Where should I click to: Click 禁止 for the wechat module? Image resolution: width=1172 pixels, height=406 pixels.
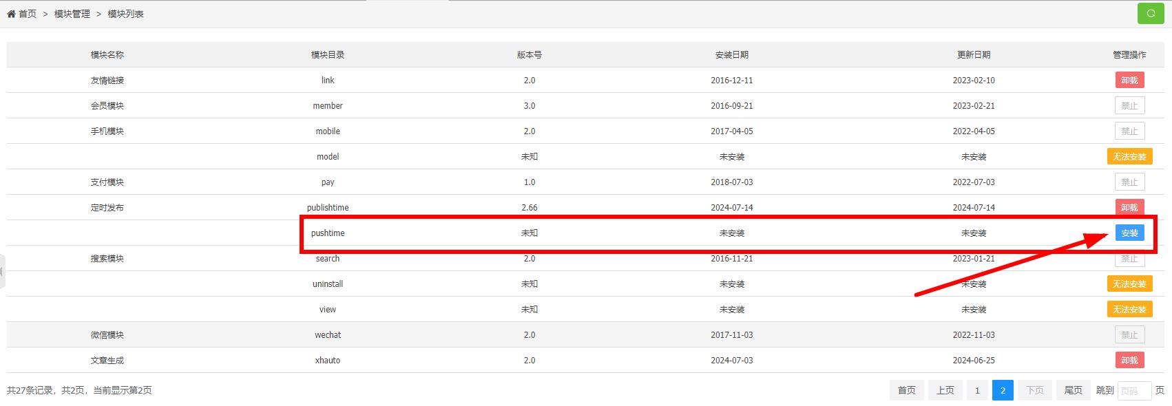click(x=1129, y=335)
